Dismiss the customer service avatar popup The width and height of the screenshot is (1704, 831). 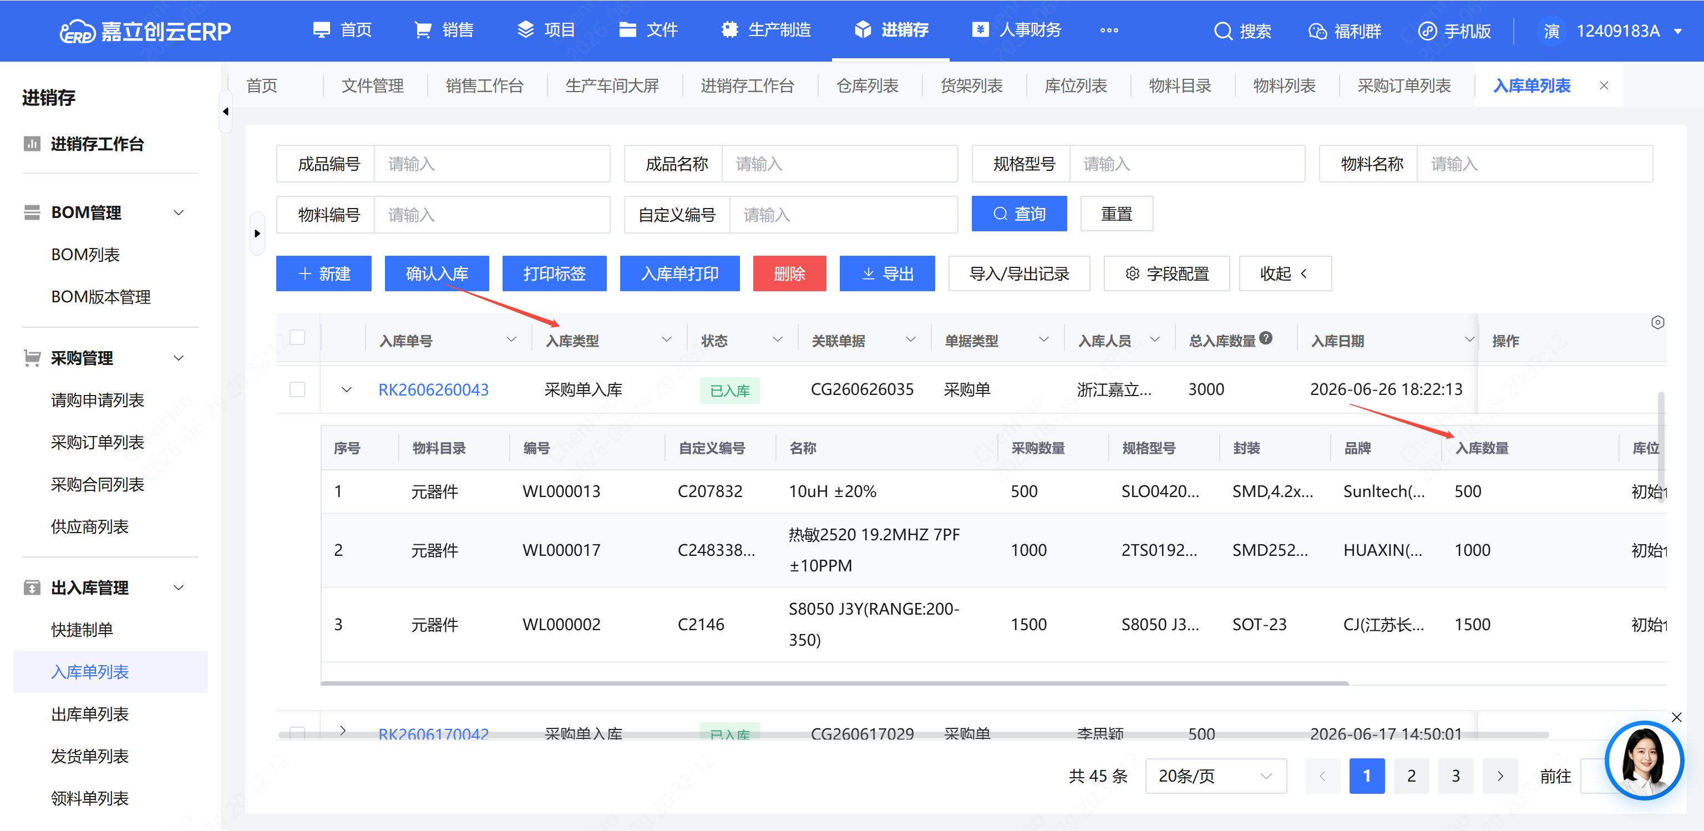coord(1676,717)
